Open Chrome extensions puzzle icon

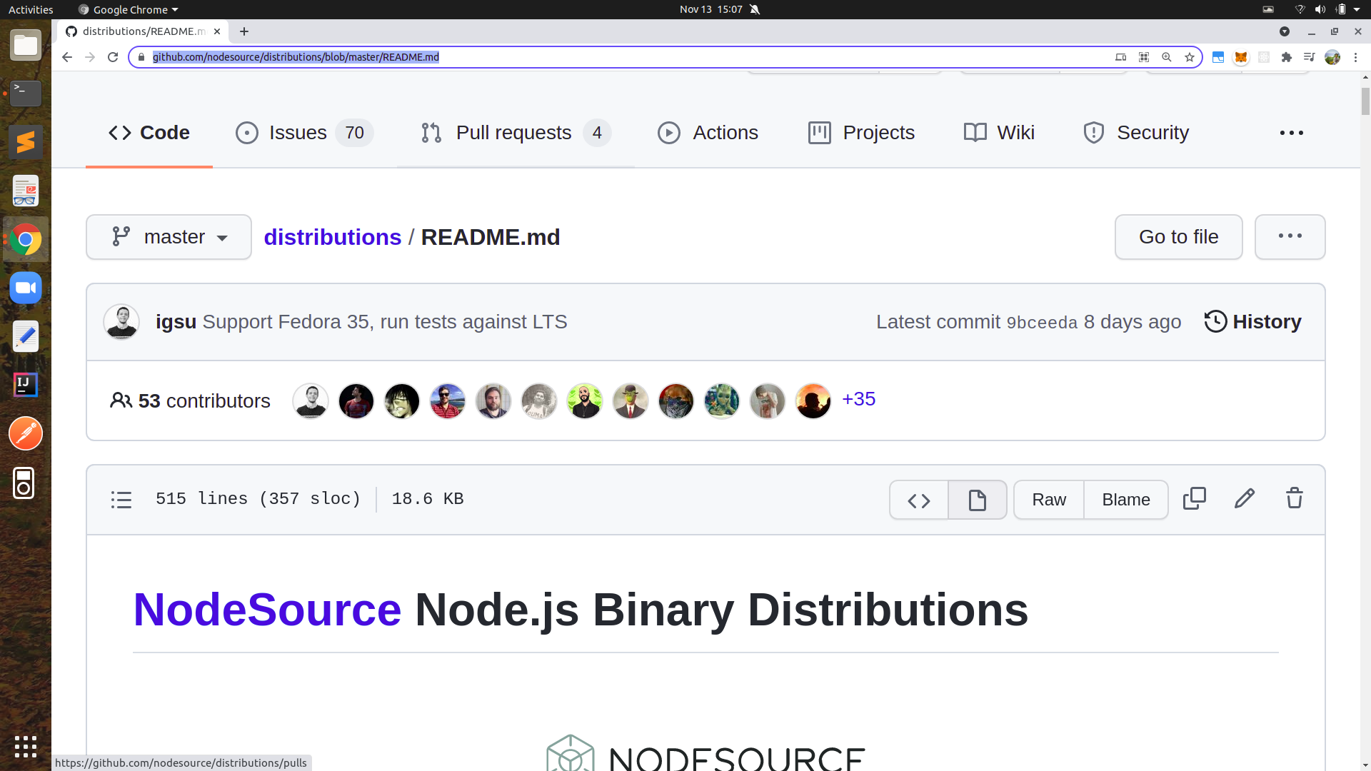tap(1286, 57)
